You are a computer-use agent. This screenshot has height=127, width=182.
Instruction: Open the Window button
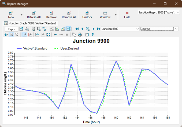tap(105, 15)
